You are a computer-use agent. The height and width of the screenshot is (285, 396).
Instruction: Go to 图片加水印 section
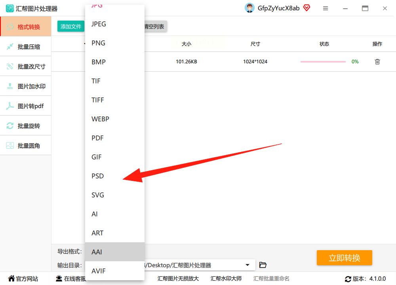pyautogui.click(x=26, y=86)
